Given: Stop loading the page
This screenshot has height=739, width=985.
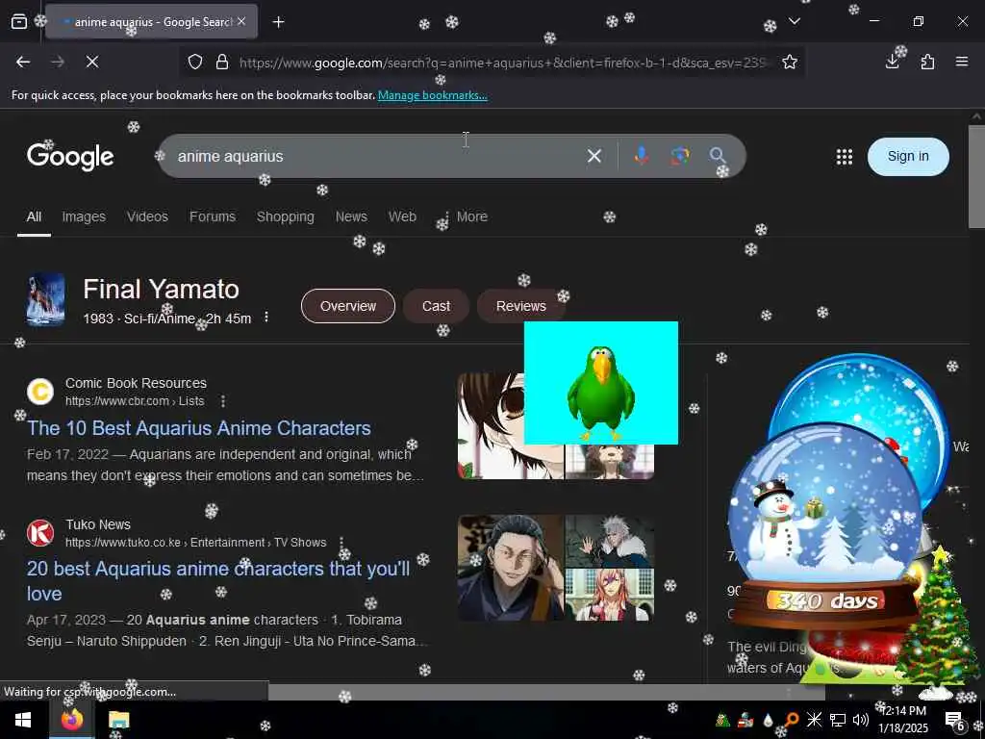Looking at the screenshot, I should 91,62.
